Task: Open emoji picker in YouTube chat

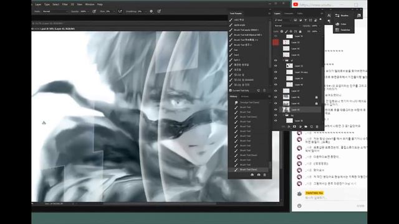Action: point(299,206)
